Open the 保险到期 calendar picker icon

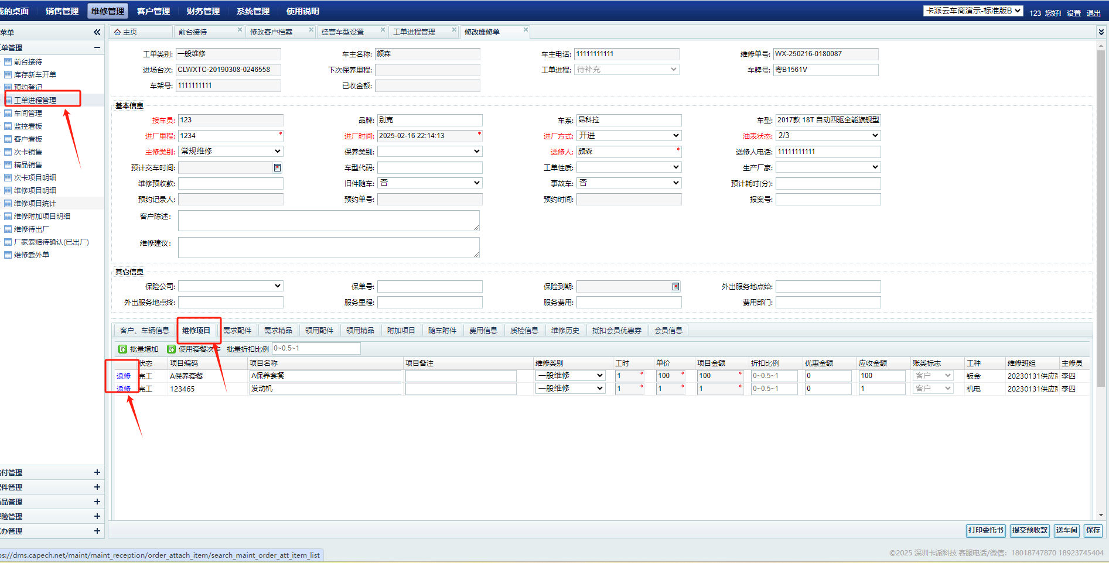coord(675,287)
